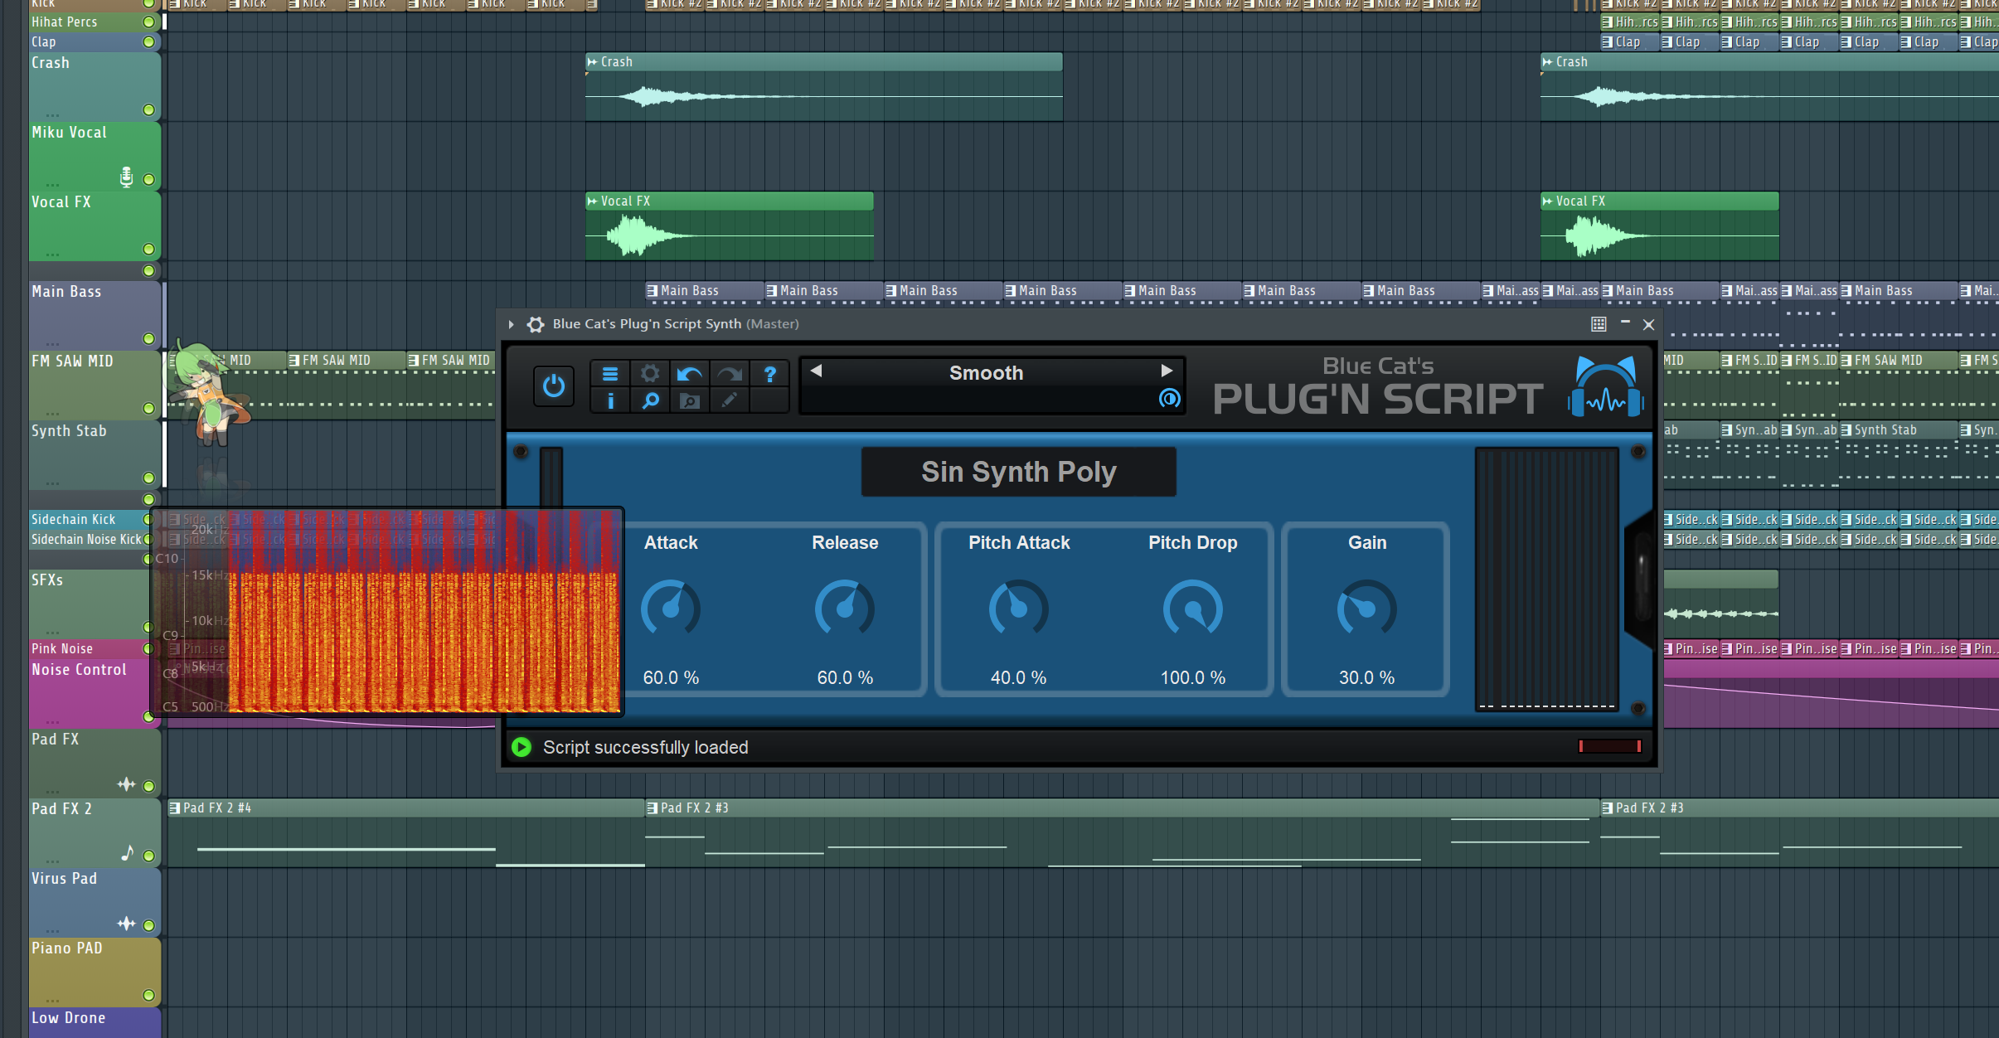Select next preset with right arrow

[x=1167, y=371]
